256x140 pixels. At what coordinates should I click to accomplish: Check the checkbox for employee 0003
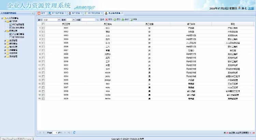point(43,35)
